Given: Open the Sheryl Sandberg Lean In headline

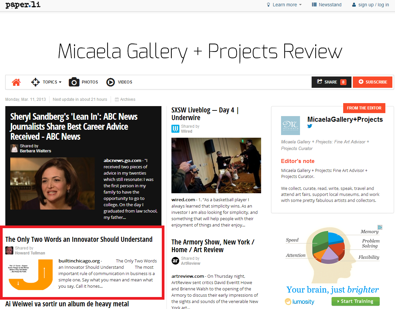Looking at the screenshot, I should click(74, 126).
